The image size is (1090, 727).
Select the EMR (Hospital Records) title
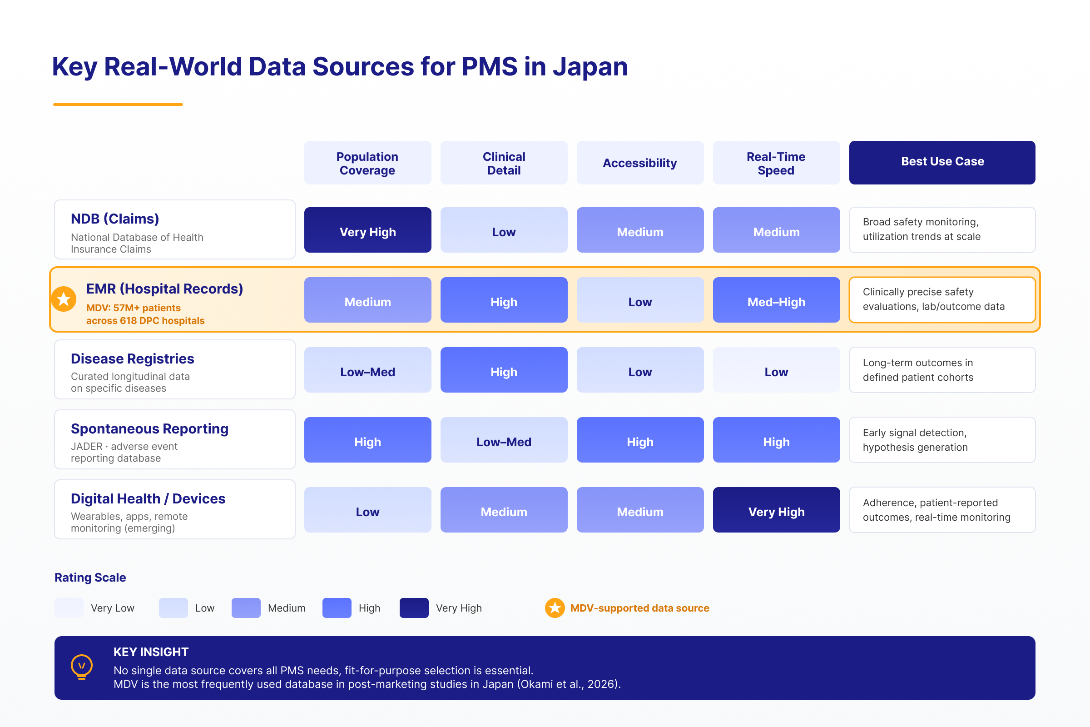164,289
